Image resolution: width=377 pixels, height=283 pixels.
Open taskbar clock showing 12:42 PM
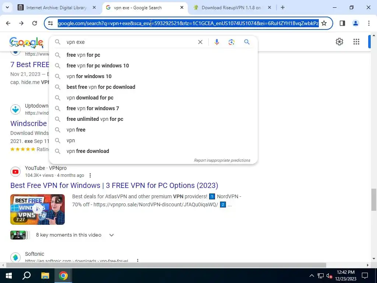tap(346, 276)
